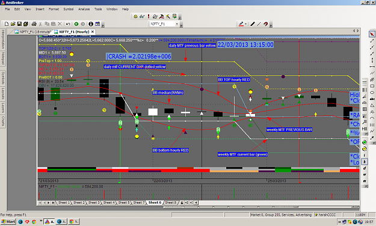Viewport: 376px width, 226px height.
Task: Click the Delete X toolbar icon
Action: tap(60, 24)
